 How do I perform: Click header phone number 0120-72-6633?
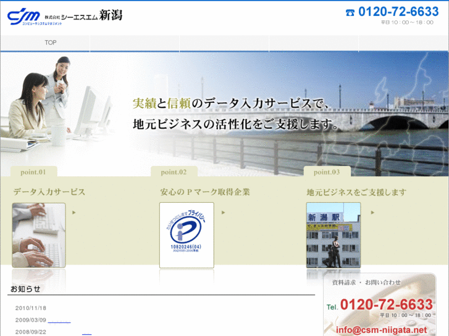click(x=398, y=12)
